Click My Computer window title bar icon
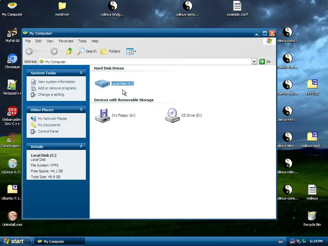 coord(26,33)
